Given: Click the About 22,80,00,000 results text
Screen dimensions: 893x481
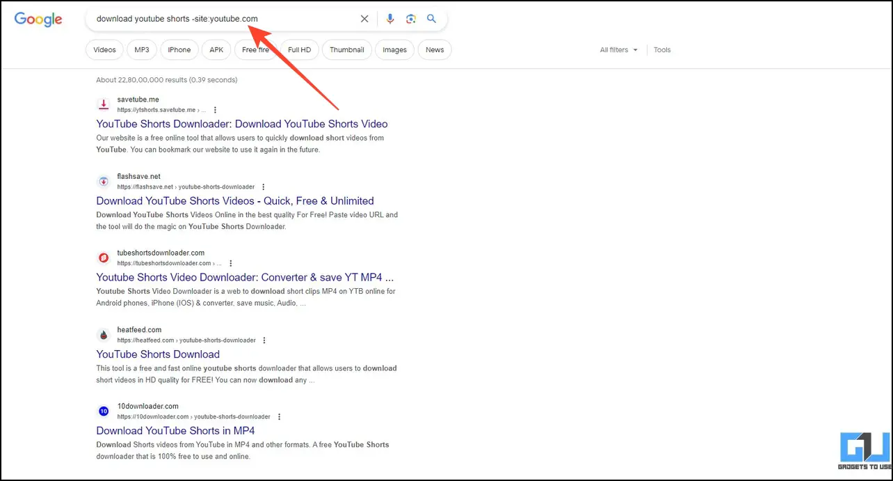Looking at the screenshot, I should click(167, 80).
